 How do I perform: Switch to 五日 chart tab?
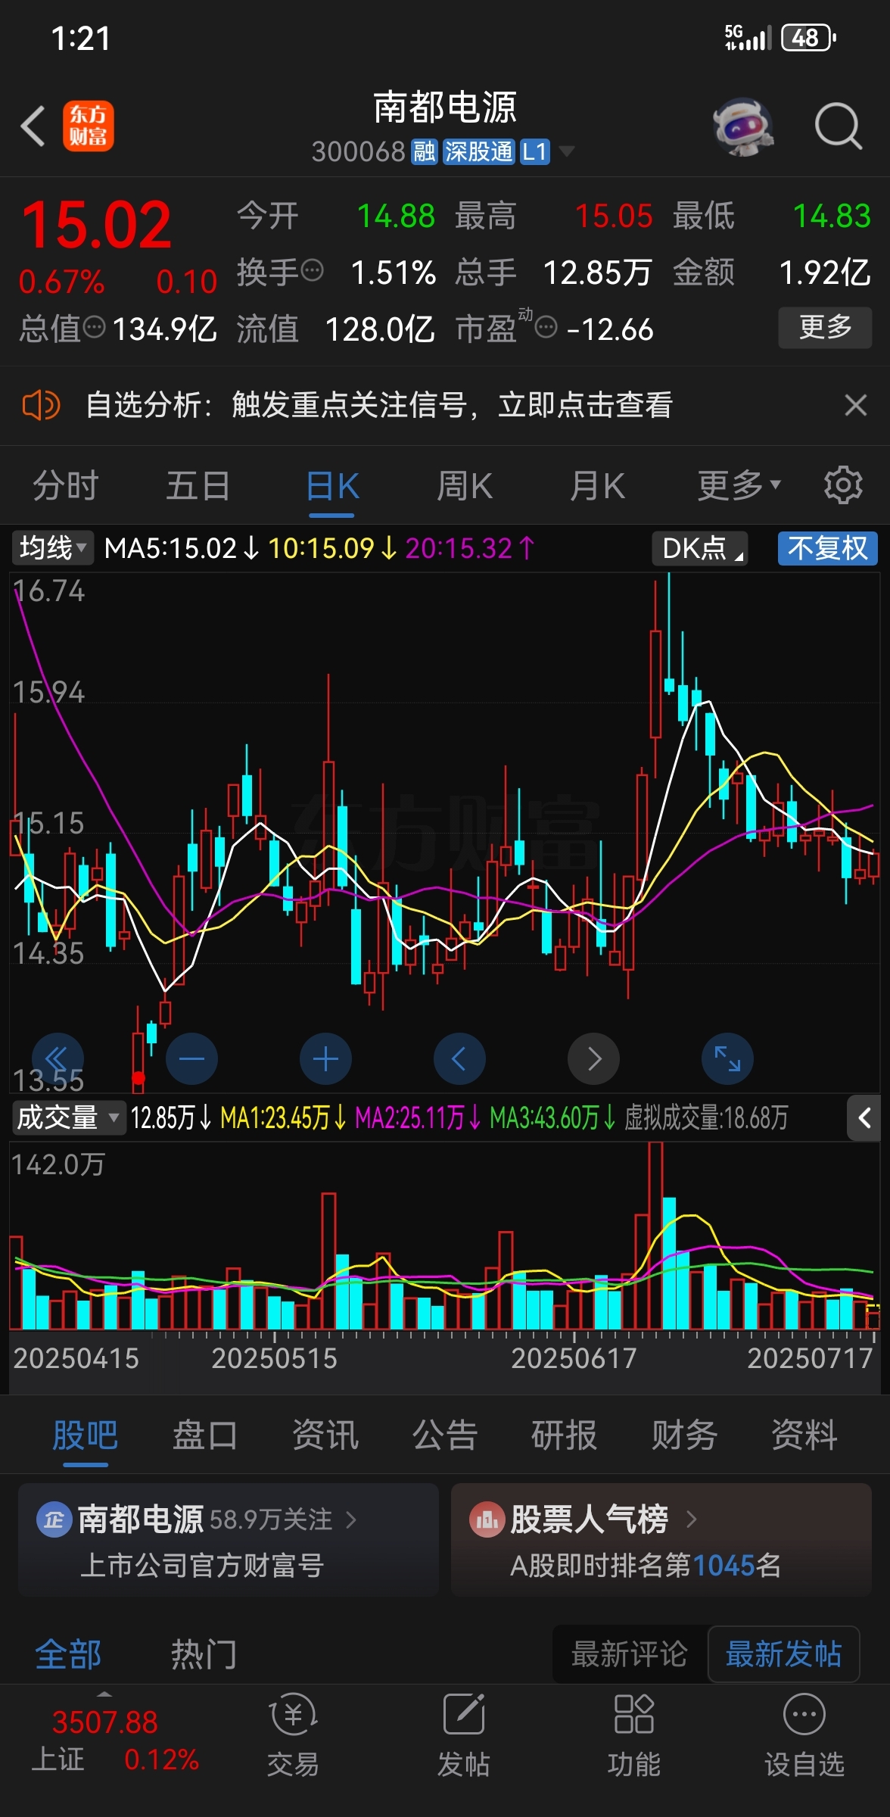(198, 486)
